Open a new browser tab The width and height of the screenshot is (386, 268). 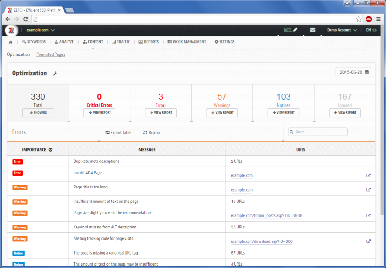point(69,10)
